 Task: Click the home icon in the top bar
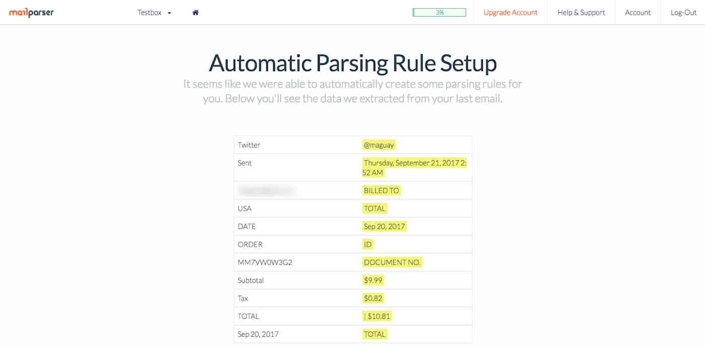coord(195,12)
